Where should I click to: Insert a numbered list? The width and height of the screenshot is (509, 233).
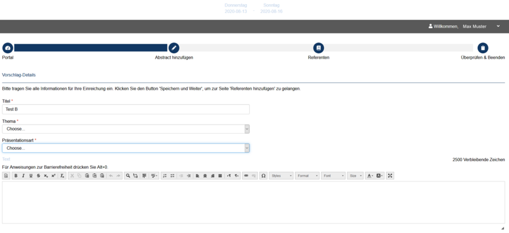(165, 175)
